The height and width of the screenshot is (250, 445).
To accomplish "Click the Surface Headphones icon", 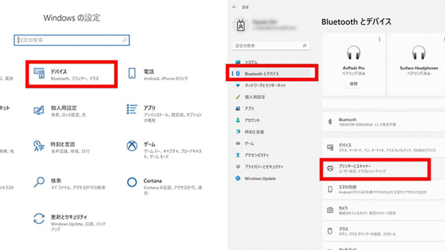I will tap(419, 52).
